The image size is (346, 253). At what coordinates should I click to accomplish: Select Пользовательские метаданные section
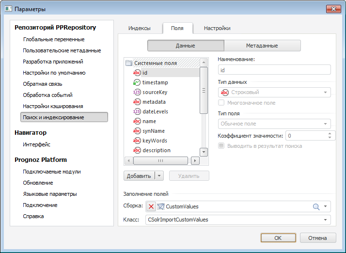pos(62,50)
